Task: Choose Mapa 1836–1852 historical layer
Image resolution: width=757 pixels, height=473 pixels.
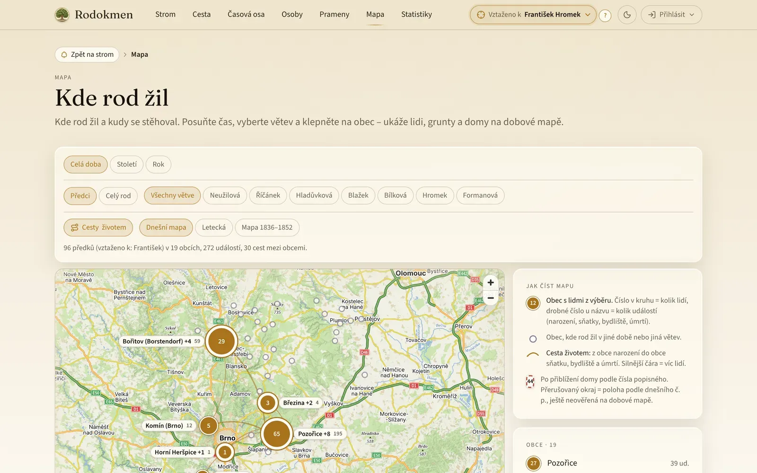Action: (x=267, y=228)
